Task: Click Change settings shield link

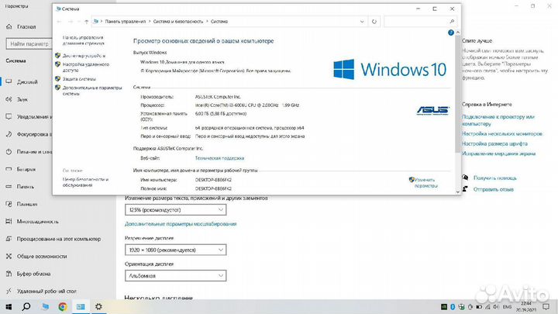Action: click(426, 183)
